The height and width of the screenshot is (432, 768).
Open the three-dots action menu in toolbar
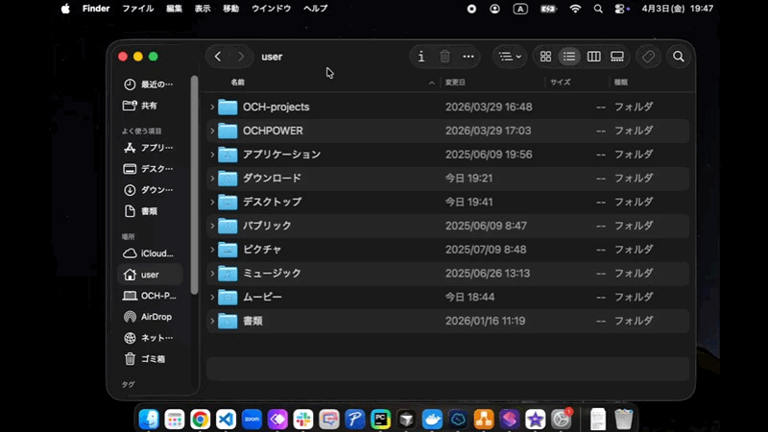(468, 57)
